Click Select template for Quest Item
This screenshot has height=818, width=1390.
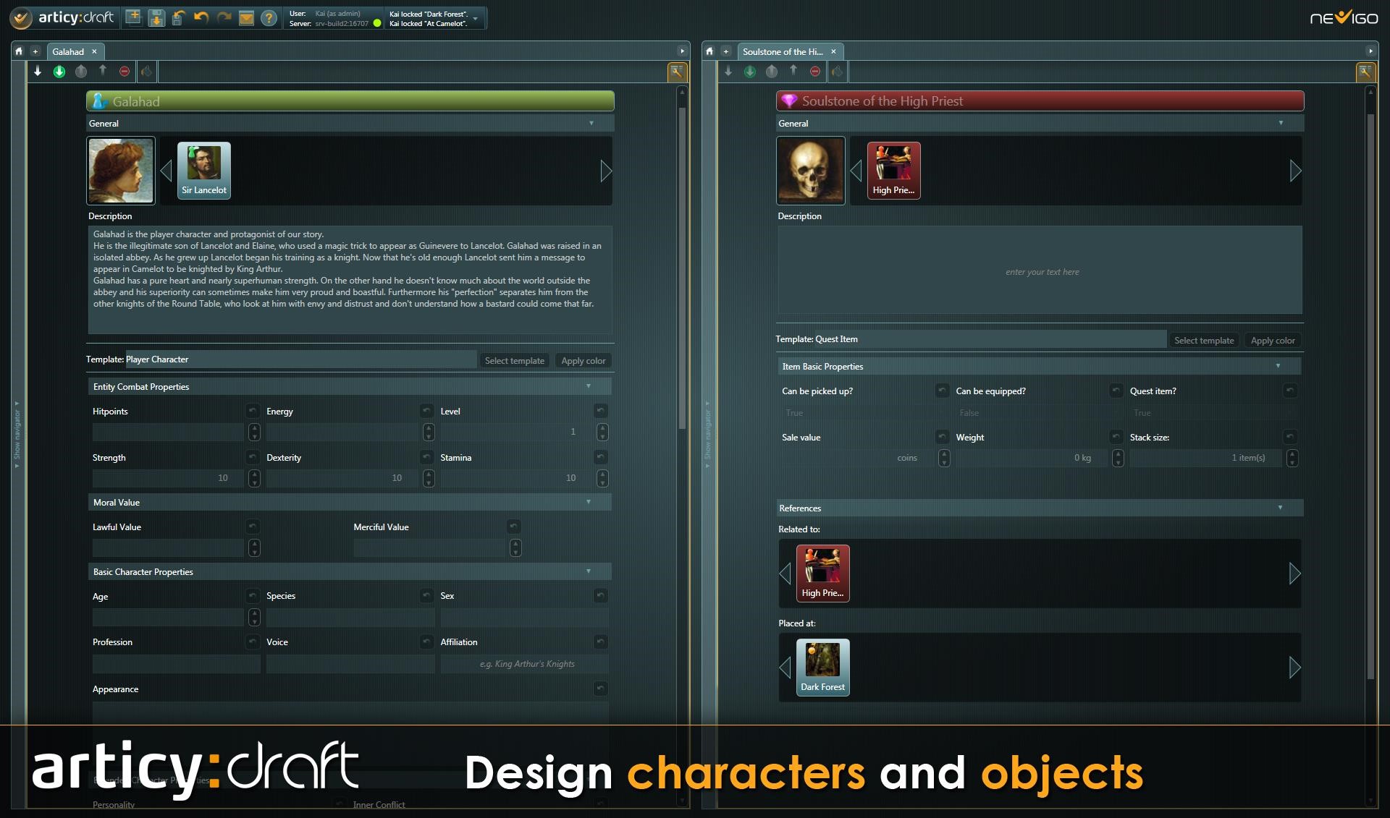click(1204, 340)
